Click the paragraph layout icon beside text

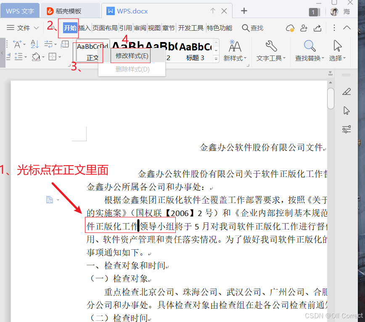click(50, 200)
